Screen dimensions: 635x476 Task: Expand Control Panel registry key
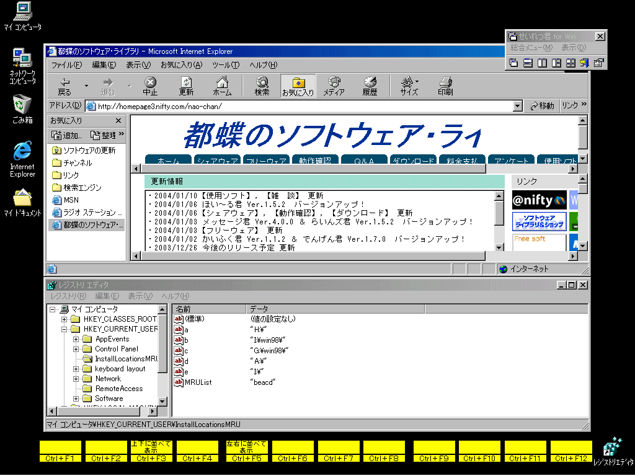click(x=76, y=349)
